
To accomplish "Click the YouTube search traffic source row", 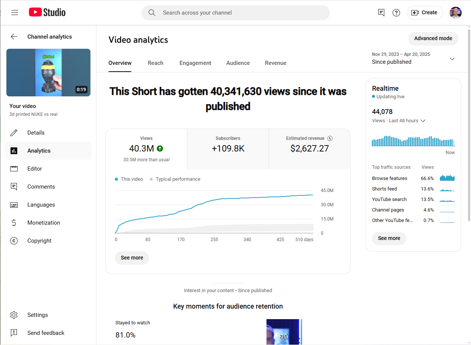I will [413, 199].
